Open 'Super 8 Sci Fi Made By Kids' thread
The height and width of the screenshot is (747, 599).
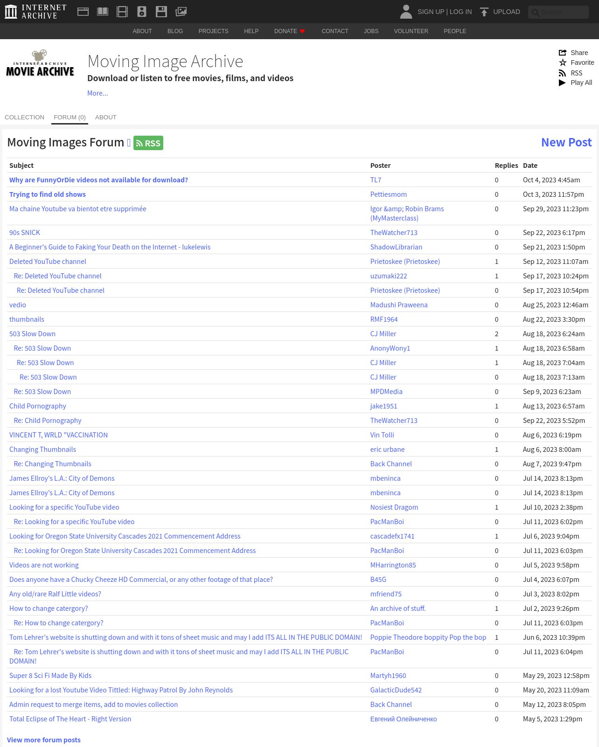click(50, 676)
